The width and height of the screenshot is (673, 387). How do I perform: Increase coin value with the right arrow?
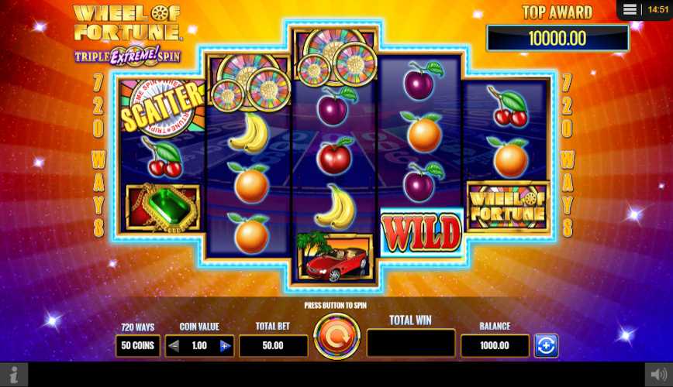[225, 346]
